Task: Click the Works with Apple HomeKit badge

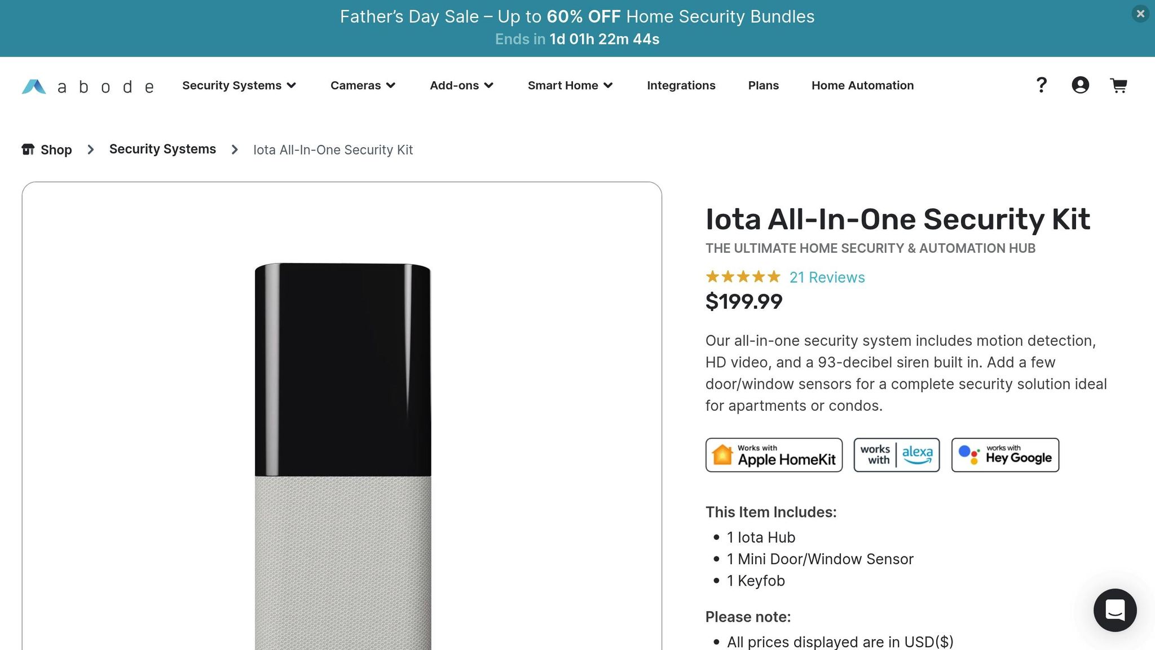Action: (774, 455)
